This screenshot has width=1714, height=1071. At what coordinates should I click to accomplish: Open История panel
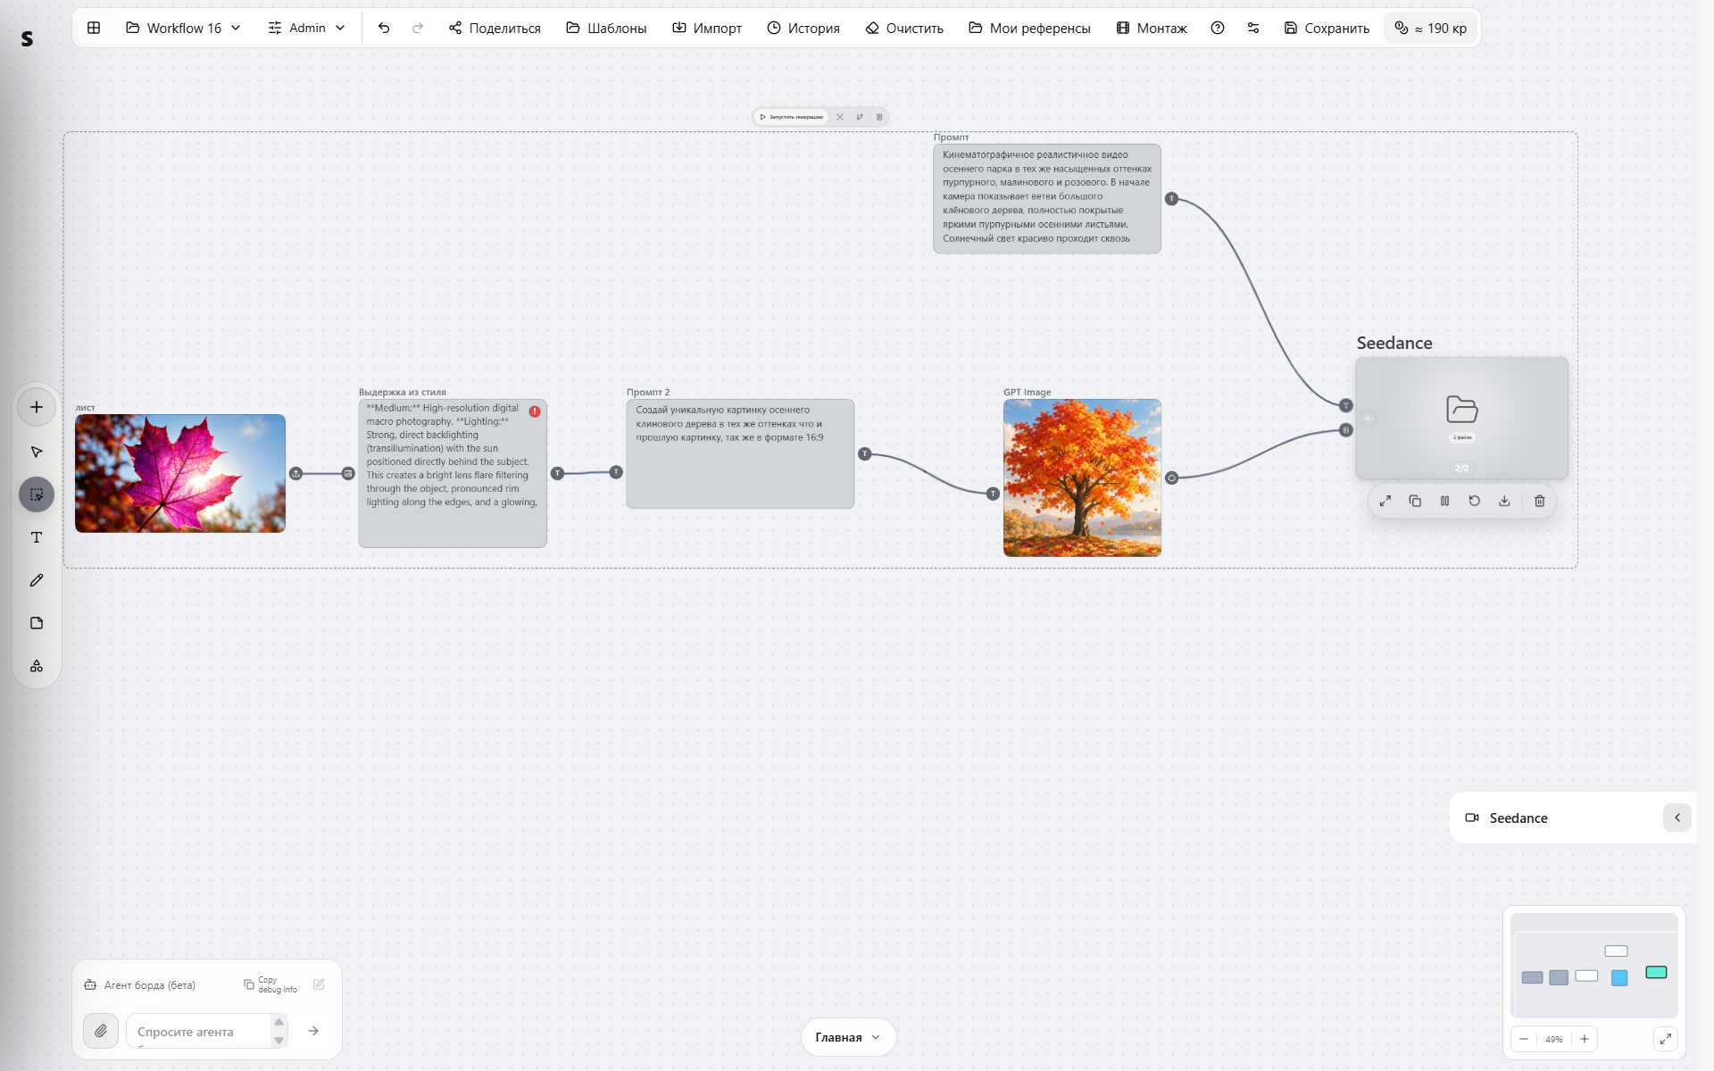coord(803,28)
